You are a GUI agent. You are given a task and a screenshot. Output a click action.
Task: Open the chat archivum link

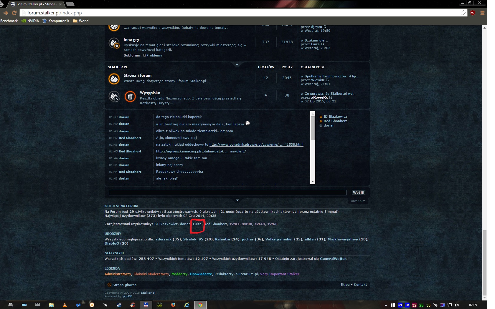358,201
